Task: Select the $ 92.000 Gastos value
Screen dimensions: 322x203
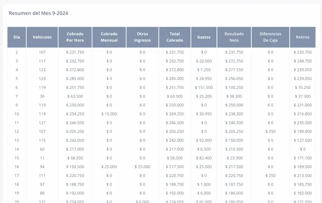Action: tap(204, 141)
